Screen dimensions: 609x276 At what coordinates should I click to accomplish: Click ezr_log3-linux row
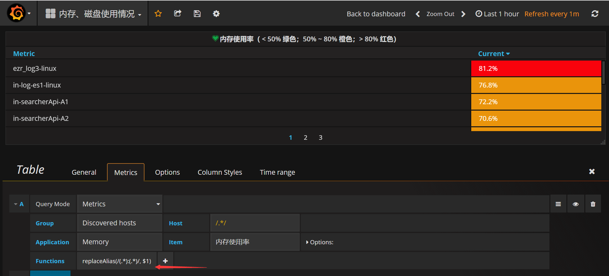click(x=238, y=68)
